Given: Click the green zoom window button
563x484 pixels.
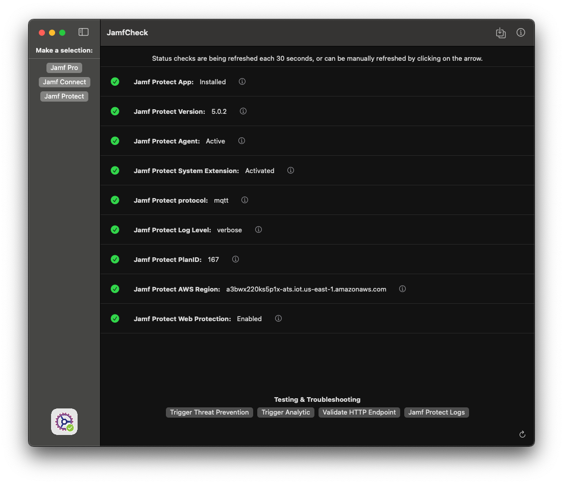Looking at the screenshot, I should [62, 33].
